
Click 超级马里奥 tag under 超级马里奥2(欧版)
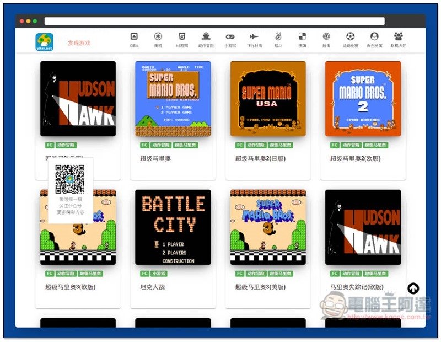tap(375, 145)
